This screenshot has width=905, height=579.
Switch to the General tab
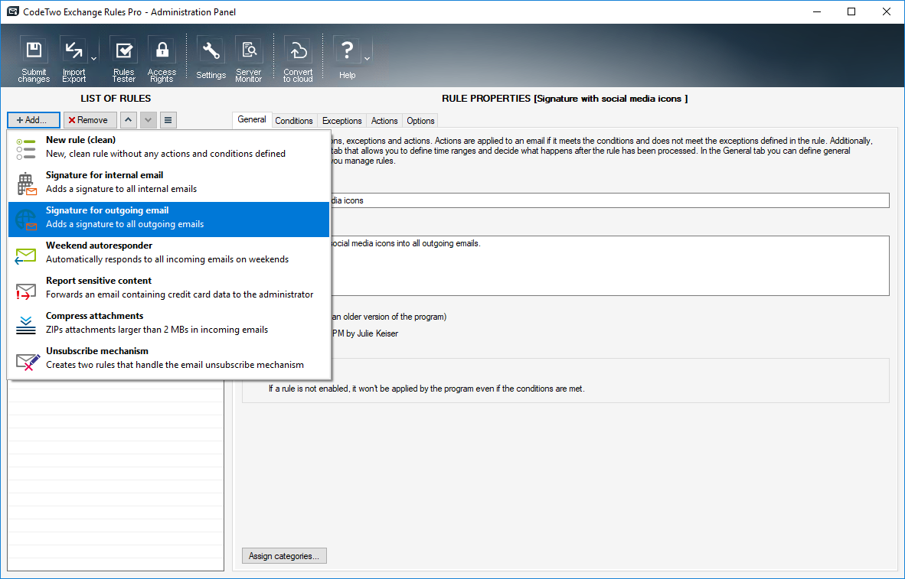[252, 119]
